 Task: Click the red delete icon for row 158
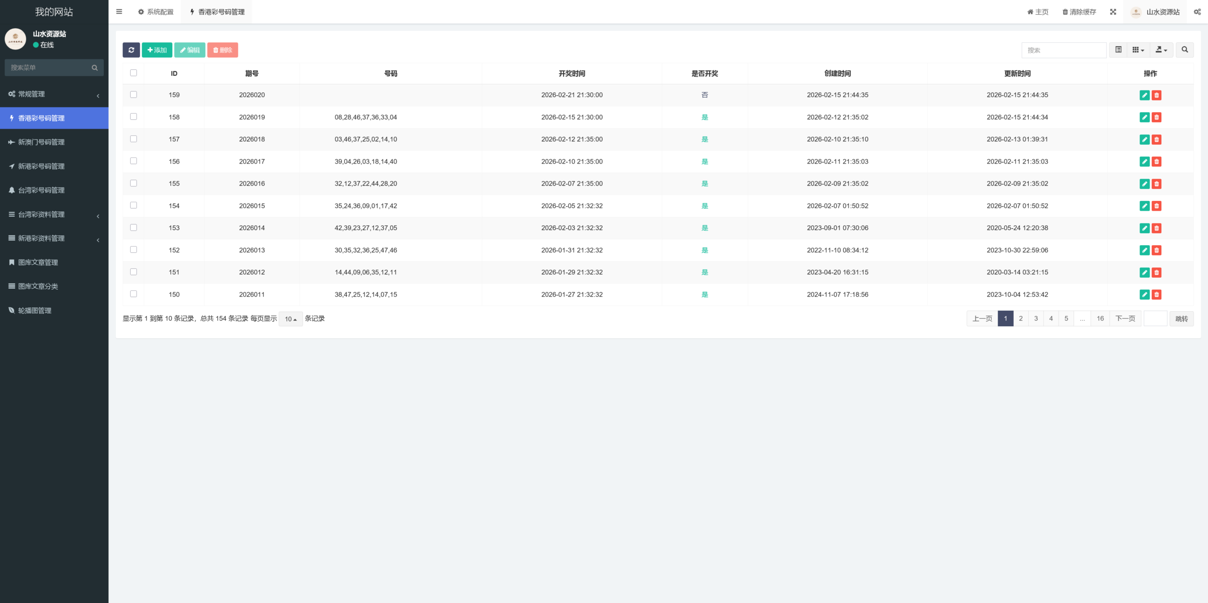click(x=1157, y=117)
